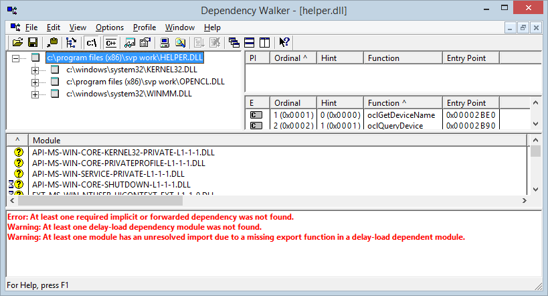Click the Cascade windows toolbar icon
The height and width of the screenshot is (296, 548).
pyautogui.click(x=234, y=42)
